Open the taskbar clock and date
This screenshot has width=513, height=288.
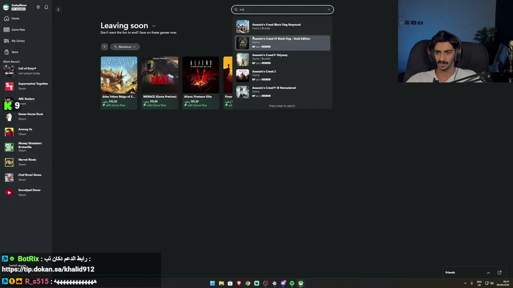click(503, 284)
